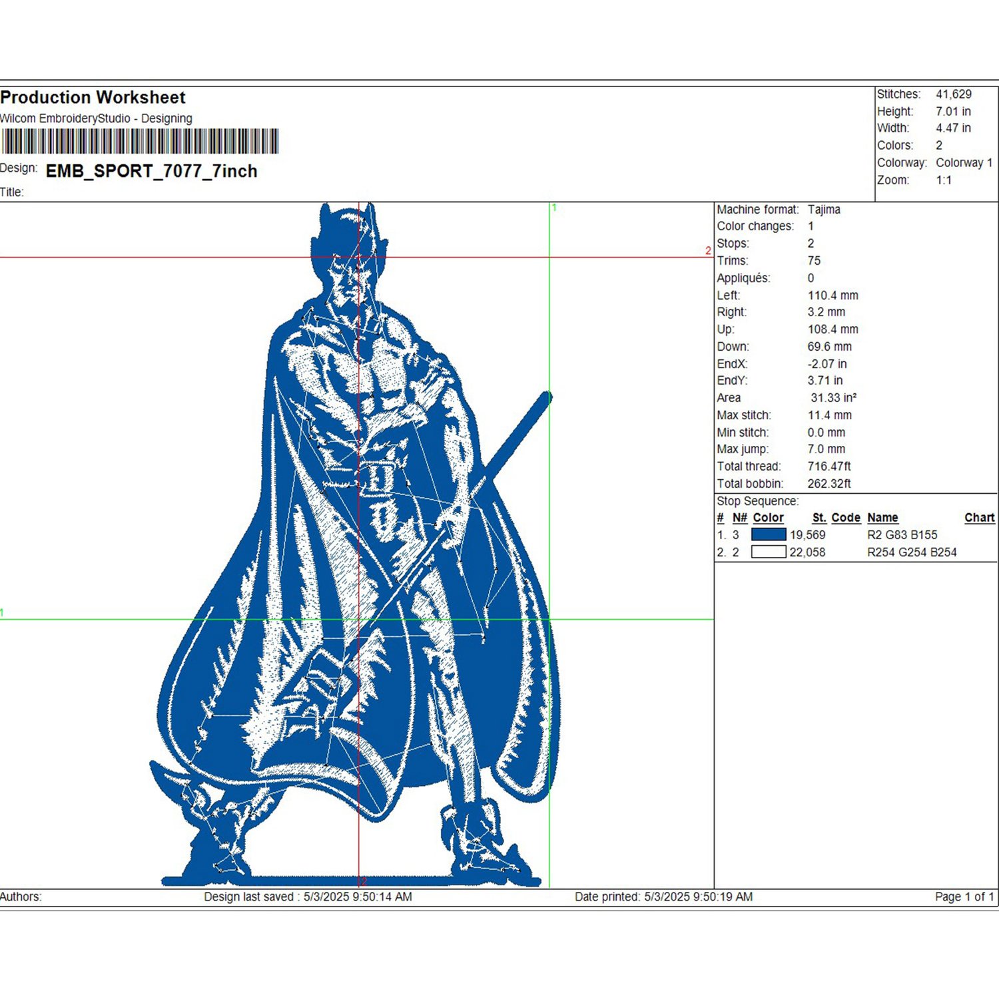Click the Max jump value "7.0 mm"
Image resolution: width=999 pixels, height=995 pixels.
[827, 449]
